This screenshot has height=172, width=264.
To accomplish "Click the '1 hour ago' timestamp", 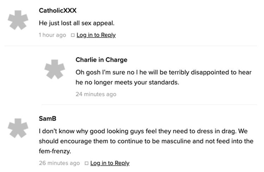I will (x=52, y=35).
